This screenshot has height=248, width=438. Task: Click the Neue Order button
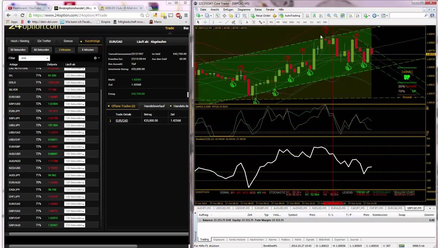coord(261,15)
